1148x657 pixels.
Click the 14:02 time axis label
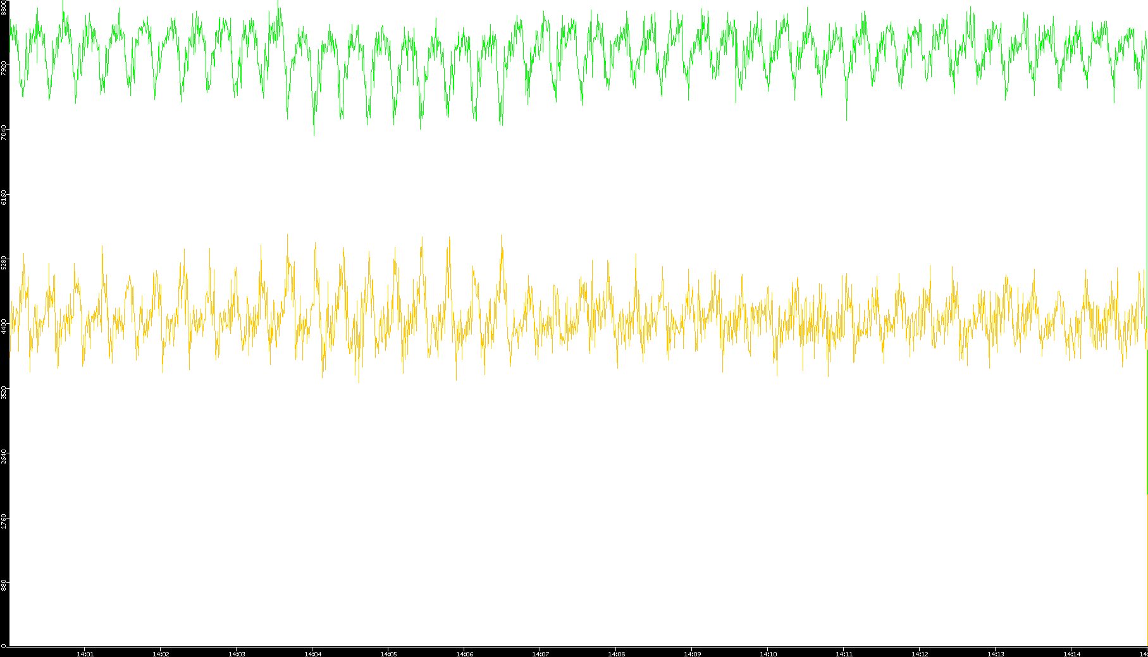tap(161, 654)
